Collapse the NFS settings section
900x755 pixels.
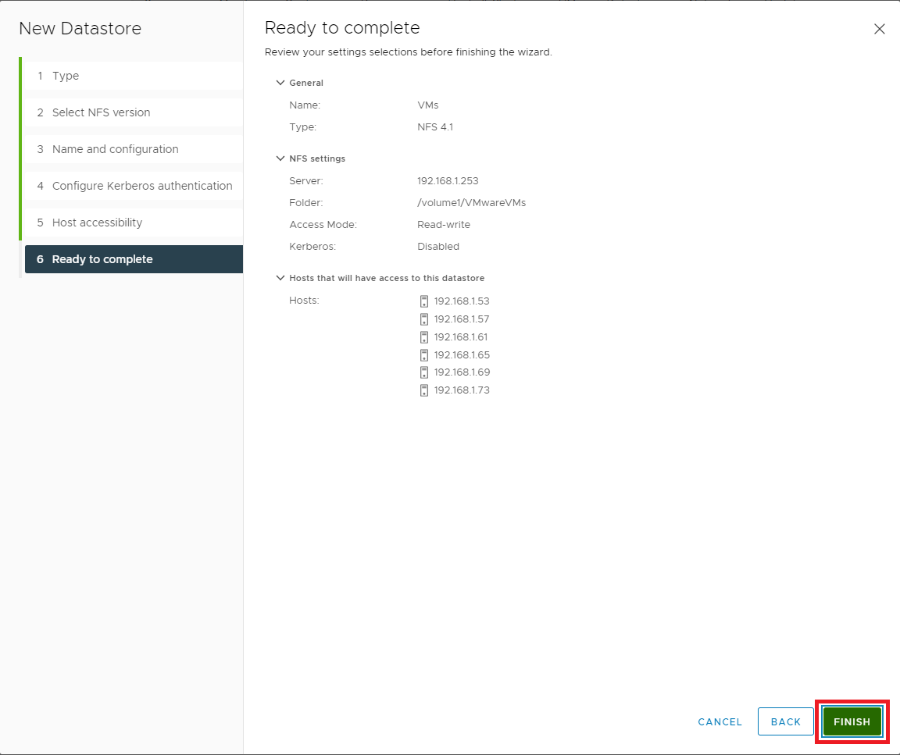click(280, 158)
